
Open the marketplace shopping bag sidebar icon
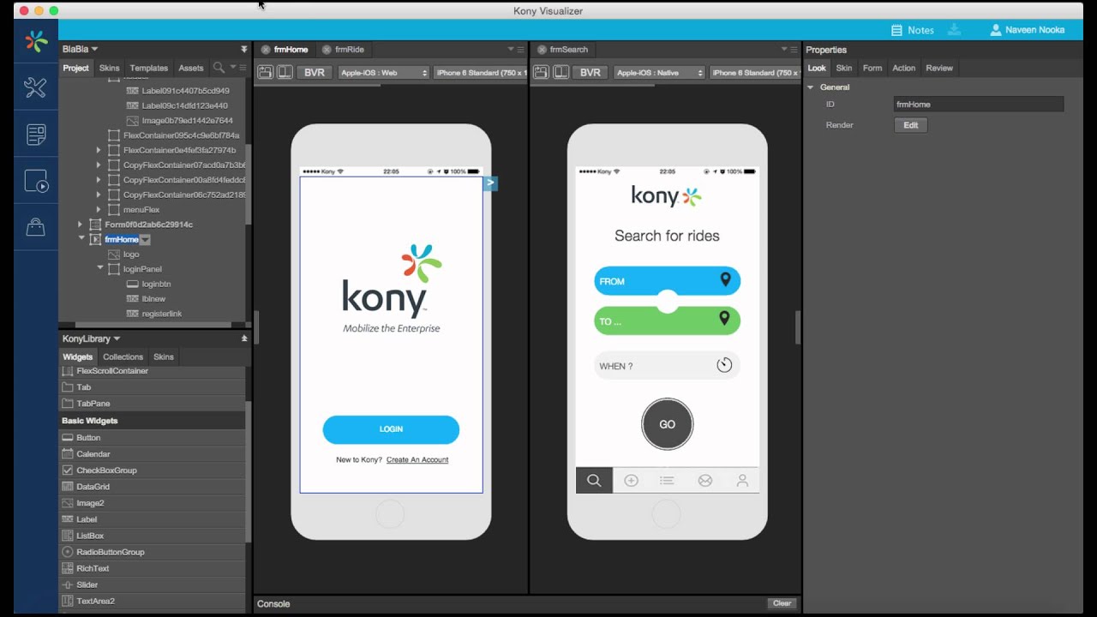[x=36, y=227]
